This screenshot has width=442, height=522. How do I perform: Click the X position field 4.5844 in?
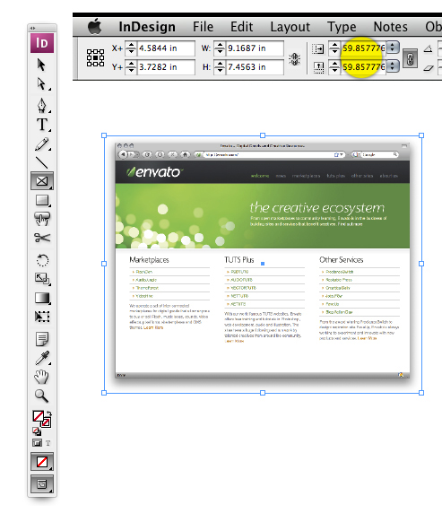click(x=166, y=48)
